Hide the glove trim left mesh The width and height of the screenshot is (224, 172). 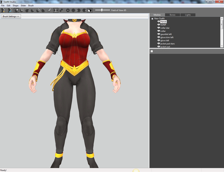tap(159, 37)
